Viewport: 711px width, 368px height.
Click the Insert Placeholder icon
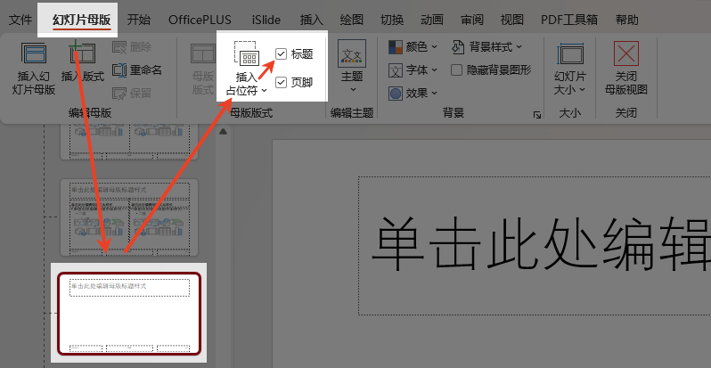click(x=247, y=57)
